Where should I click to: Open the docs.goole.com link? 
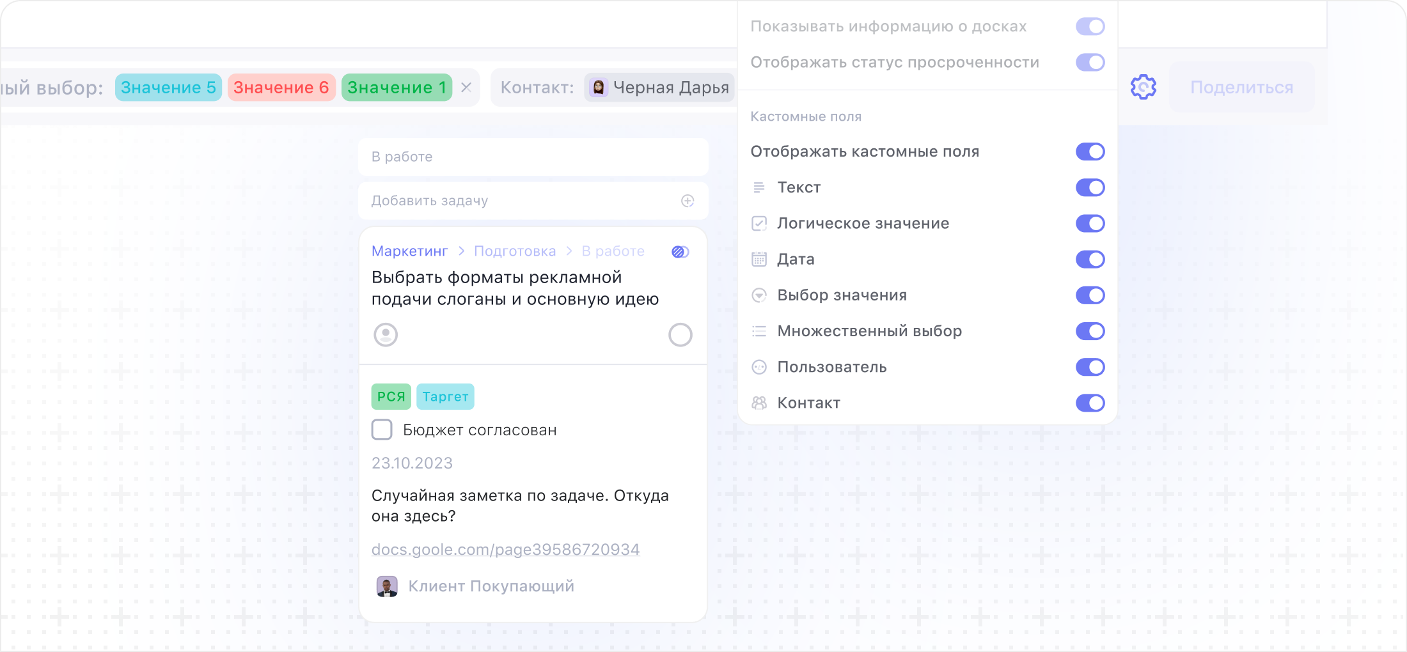coord(505,549)
